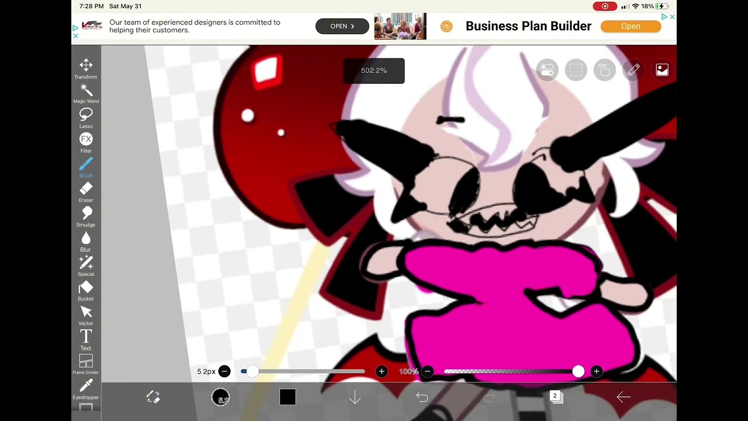This screenshot has width=748, height=421.
Task: Click the 100% opacity value label
Action: click(409, 371)
